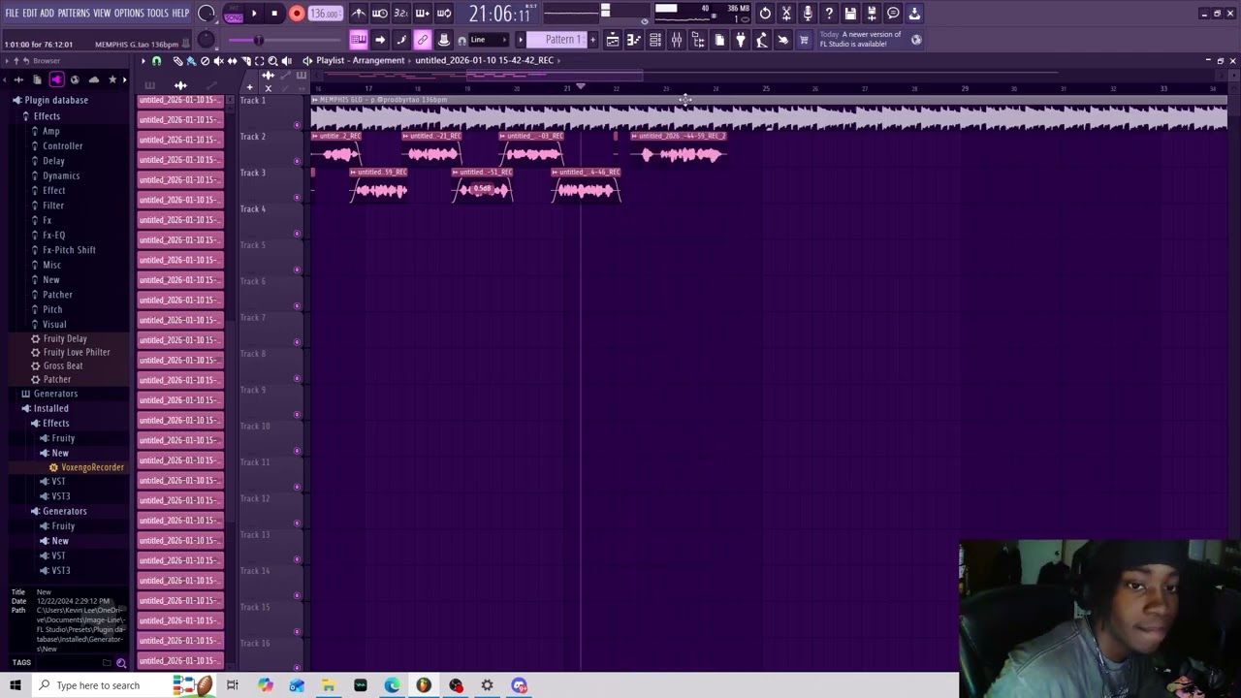Click the chat bubble icon in toolbar
The width and height of the screenshot is (1241, 698).
(893, 14)
